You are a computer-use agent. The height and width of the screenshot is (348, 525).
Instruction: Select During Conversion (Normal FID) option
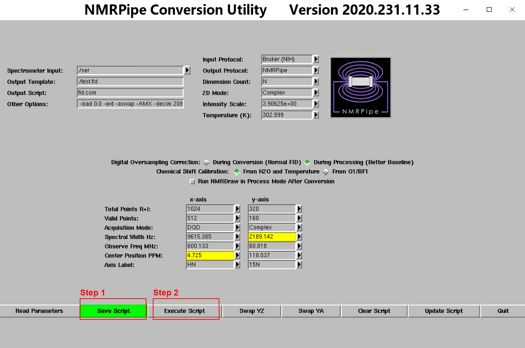(x=207, y=163)
